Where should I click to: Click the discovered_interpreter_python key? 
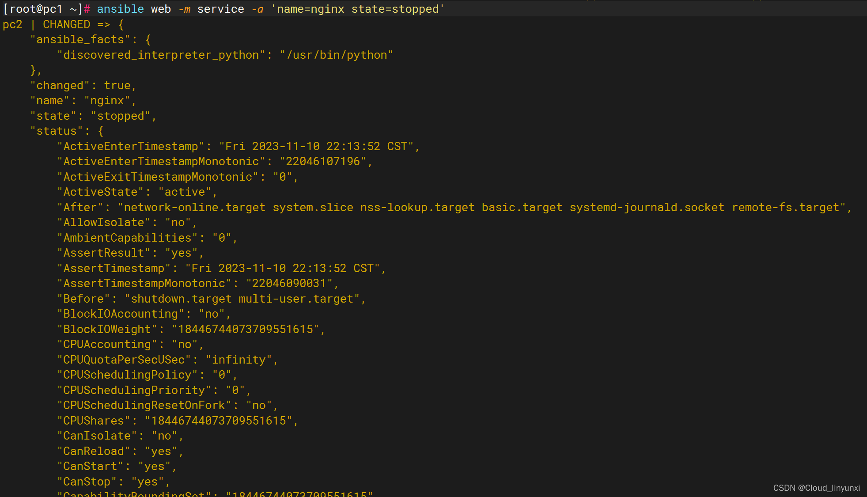[x=161, y=55]
